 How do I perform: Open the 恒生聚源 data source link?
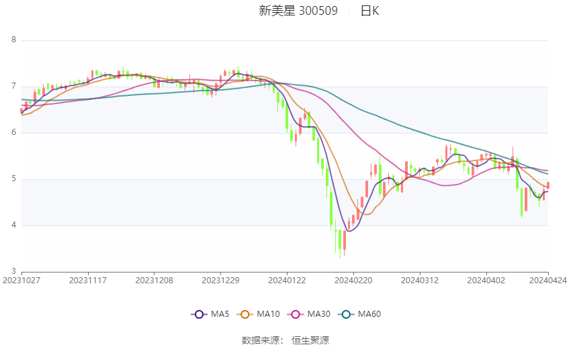point(310,340)
